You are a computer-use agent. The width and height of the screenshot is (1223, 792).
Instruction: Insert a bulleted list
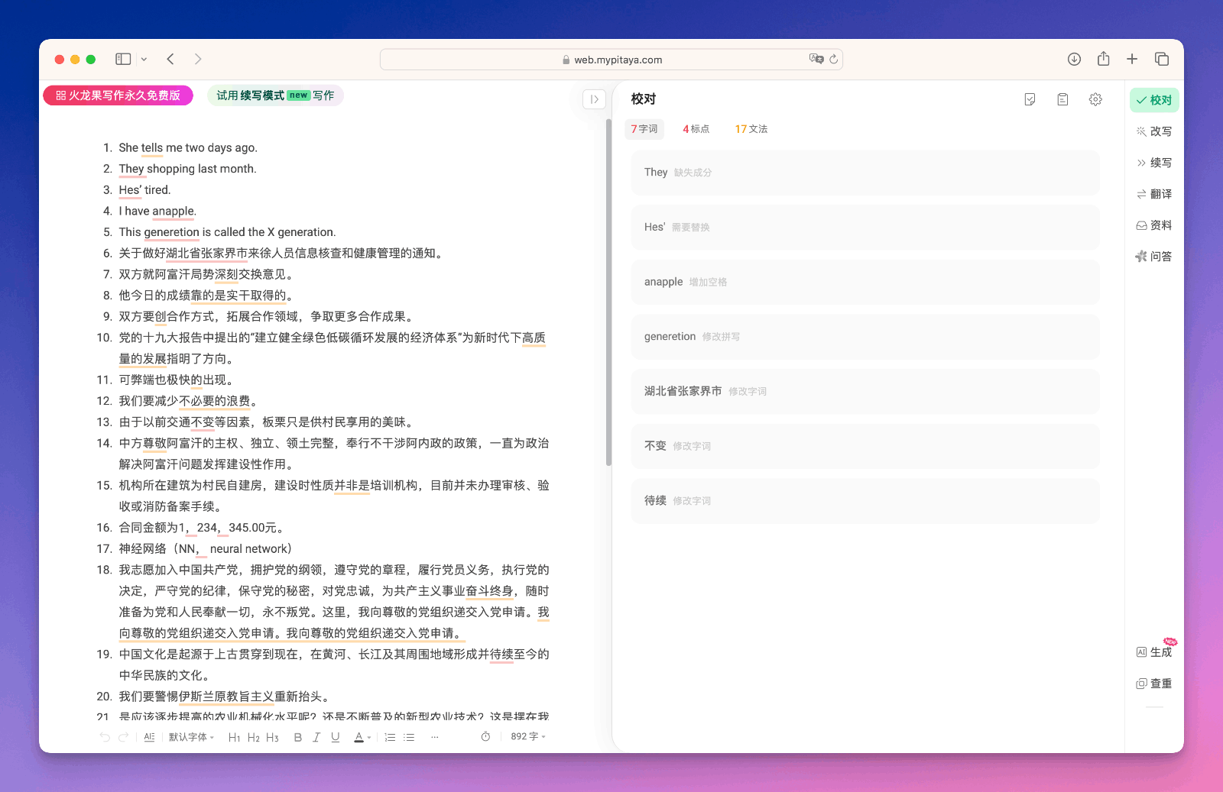[410, 737]
